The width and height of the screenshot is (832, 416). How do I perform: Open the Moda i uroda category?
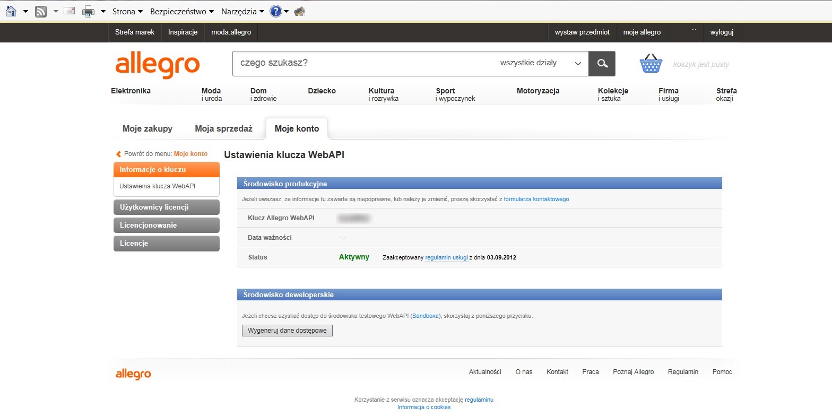tap(212, 94)
